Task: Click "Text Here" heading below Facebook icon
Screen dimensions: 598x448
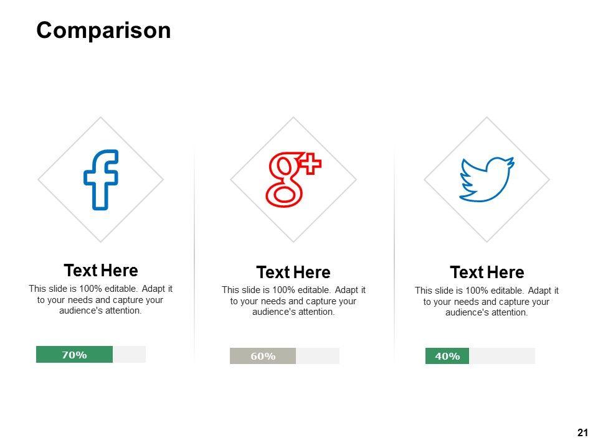Action: (101, 271)
